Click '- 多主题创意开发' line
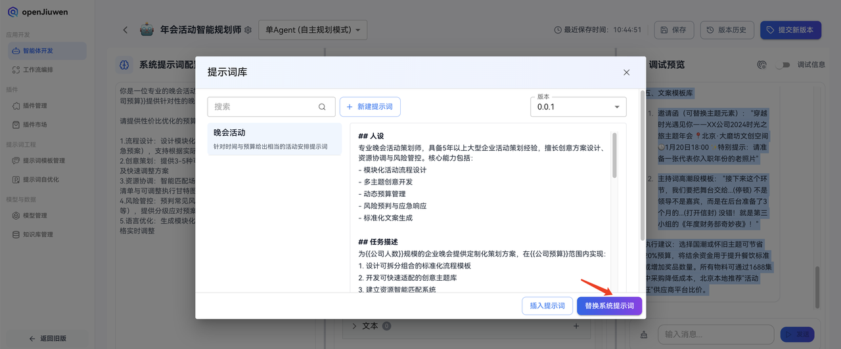Viewport: 841px width, 349px height. [x=386, y=182]
